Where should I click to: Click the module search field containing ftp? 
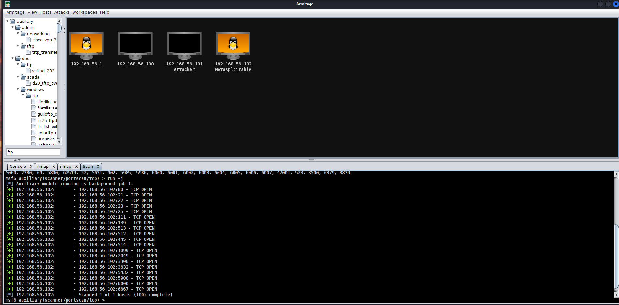pos(33,152)
